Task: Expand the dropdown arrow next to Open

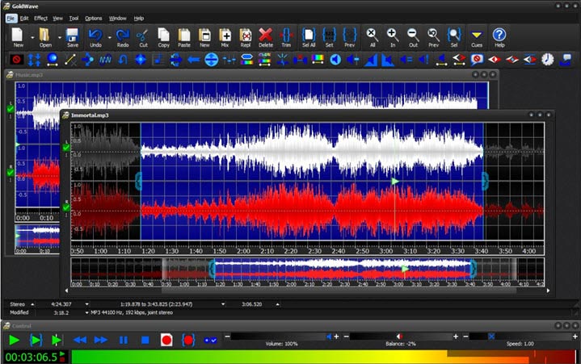Action: click(x=58, y=37)
